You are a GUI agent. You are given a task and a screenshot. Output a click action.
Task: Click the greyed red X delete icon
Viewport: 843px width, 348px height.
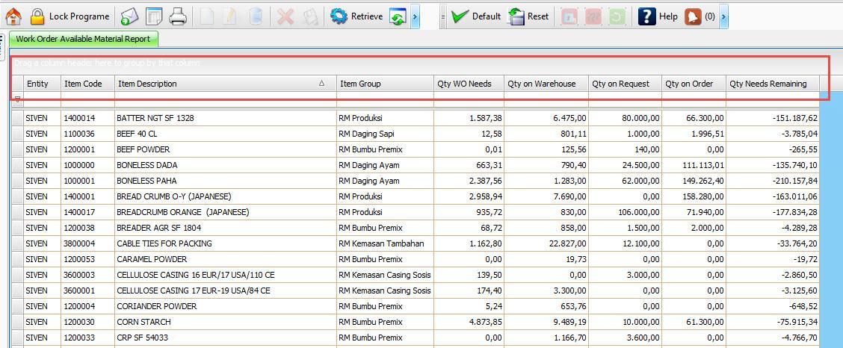[x=285, y=16]
